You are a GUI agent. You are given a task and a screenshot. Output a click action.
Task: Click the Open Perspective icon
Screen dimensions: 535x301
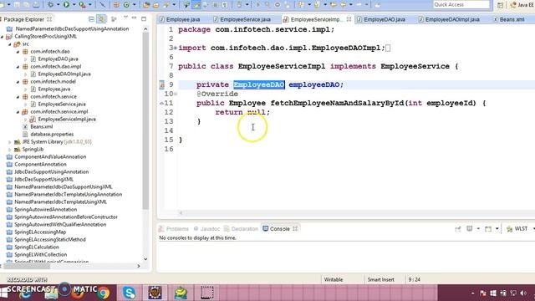tap(500, 5)
